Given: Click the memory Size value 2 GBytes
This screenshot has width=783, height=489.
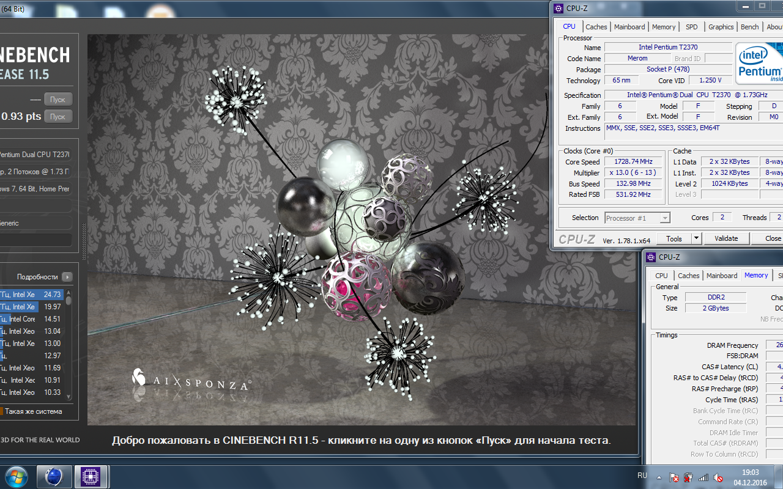Looking at the screenshot, I should click(715, 308).
